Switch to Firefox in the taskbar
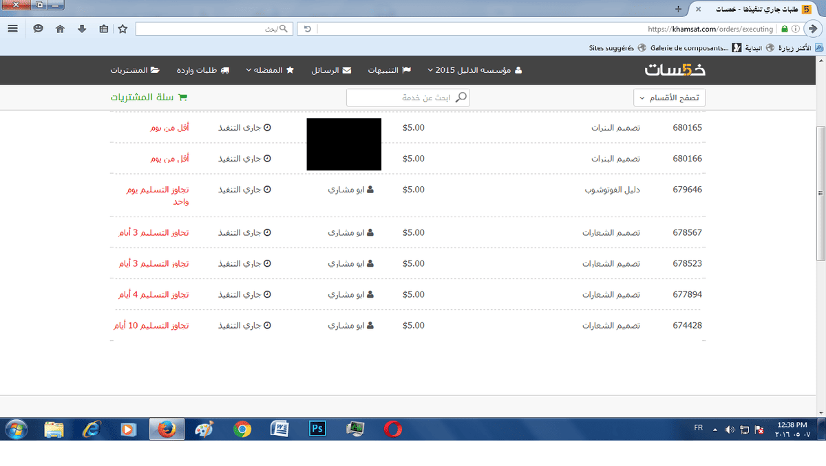The image size is (826, 466). point(166,429)
